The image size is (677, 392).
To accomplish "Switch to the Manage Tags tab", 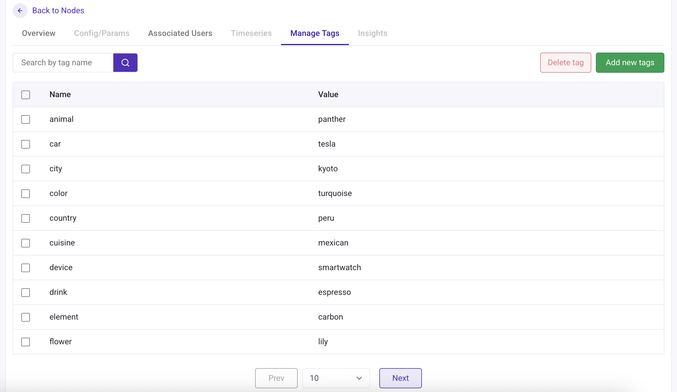I will pos(315,33).
